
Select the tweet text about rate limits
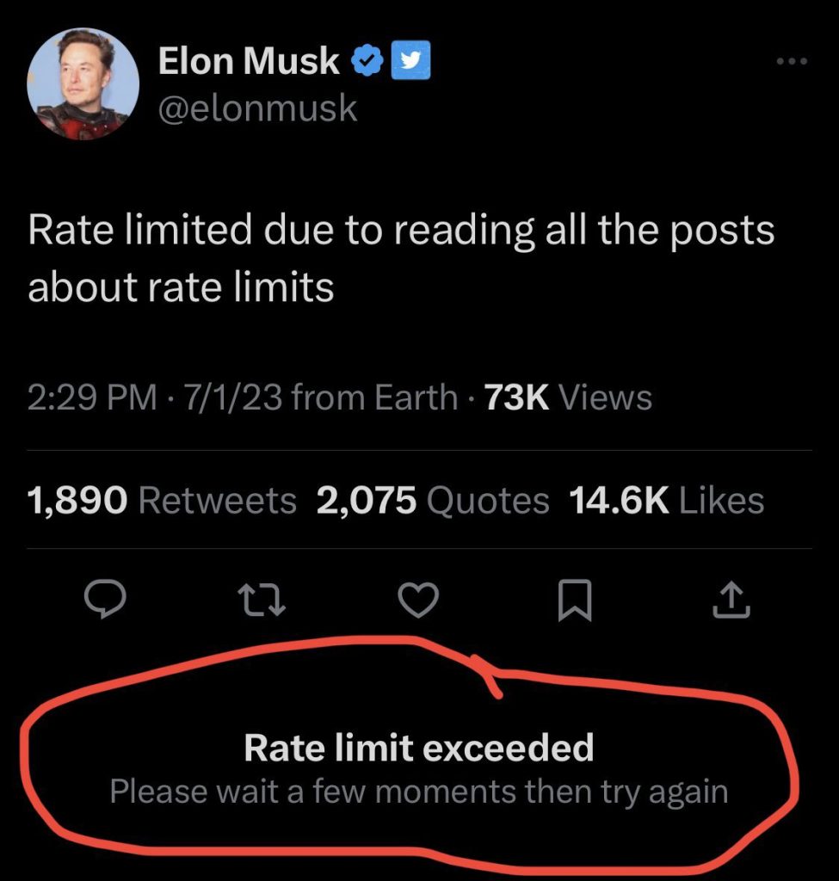401,258
